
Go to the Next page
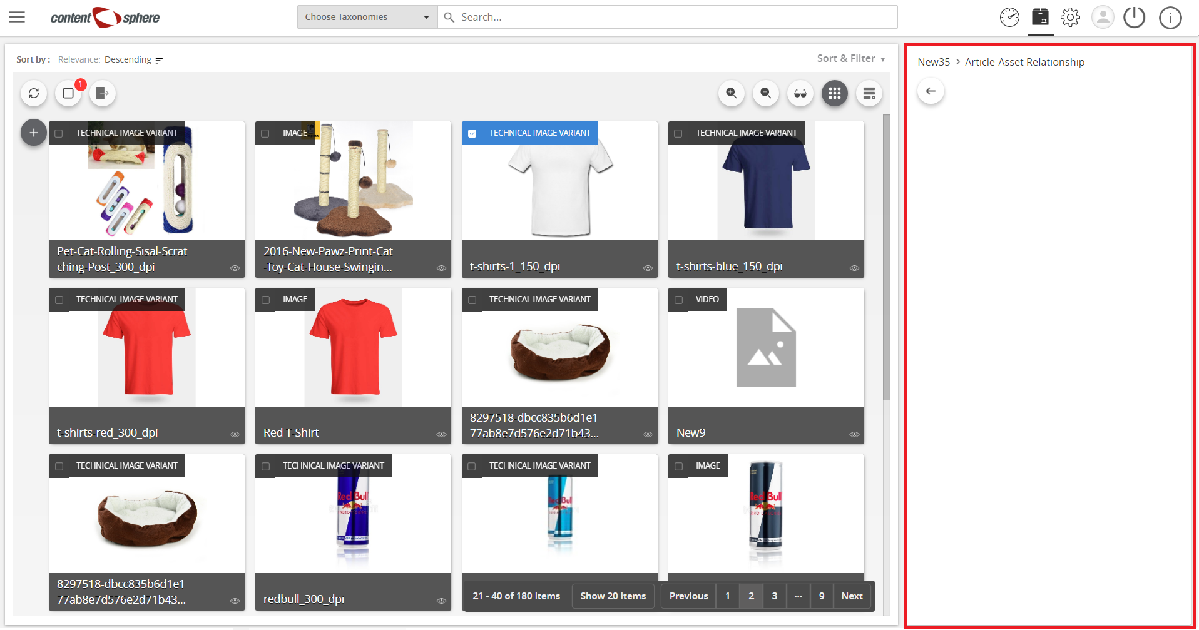pyautogui.click(x=852, y=596)
